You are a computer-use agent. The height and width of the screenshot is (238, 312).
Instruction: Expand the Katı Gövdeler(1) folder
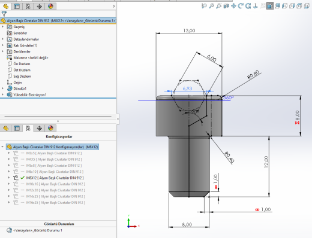point(2,45)
